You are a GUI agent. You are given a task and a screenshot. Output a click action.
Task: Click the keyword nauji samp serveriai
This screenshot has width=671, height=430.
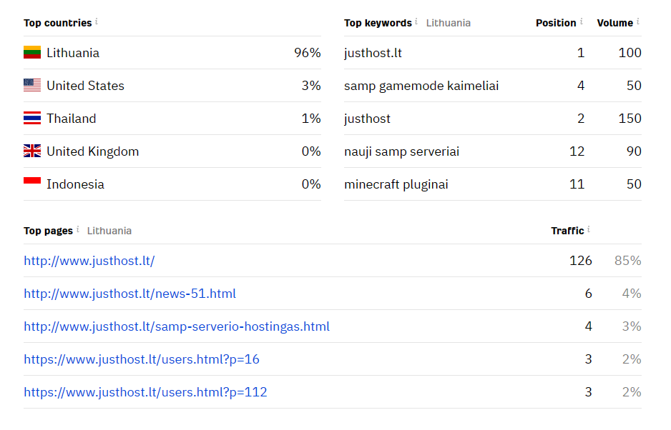click(x=402, y=151)
